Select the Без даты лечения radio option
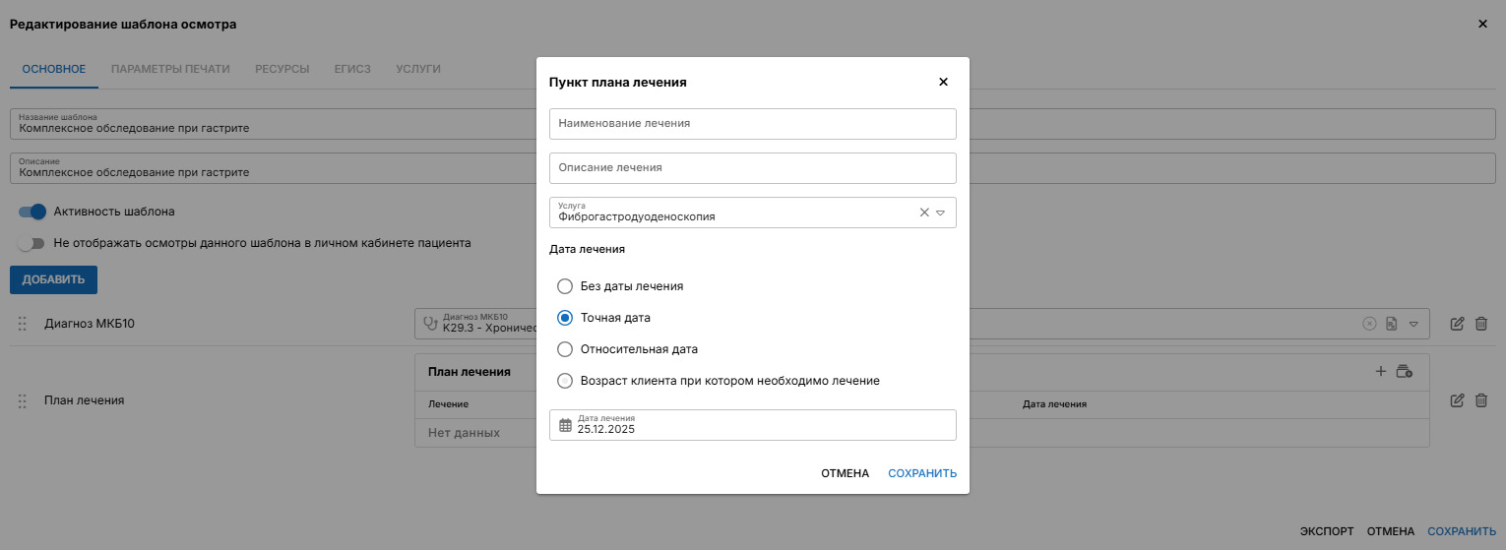This screenshot has width=1506, height=550. [565, 286]
